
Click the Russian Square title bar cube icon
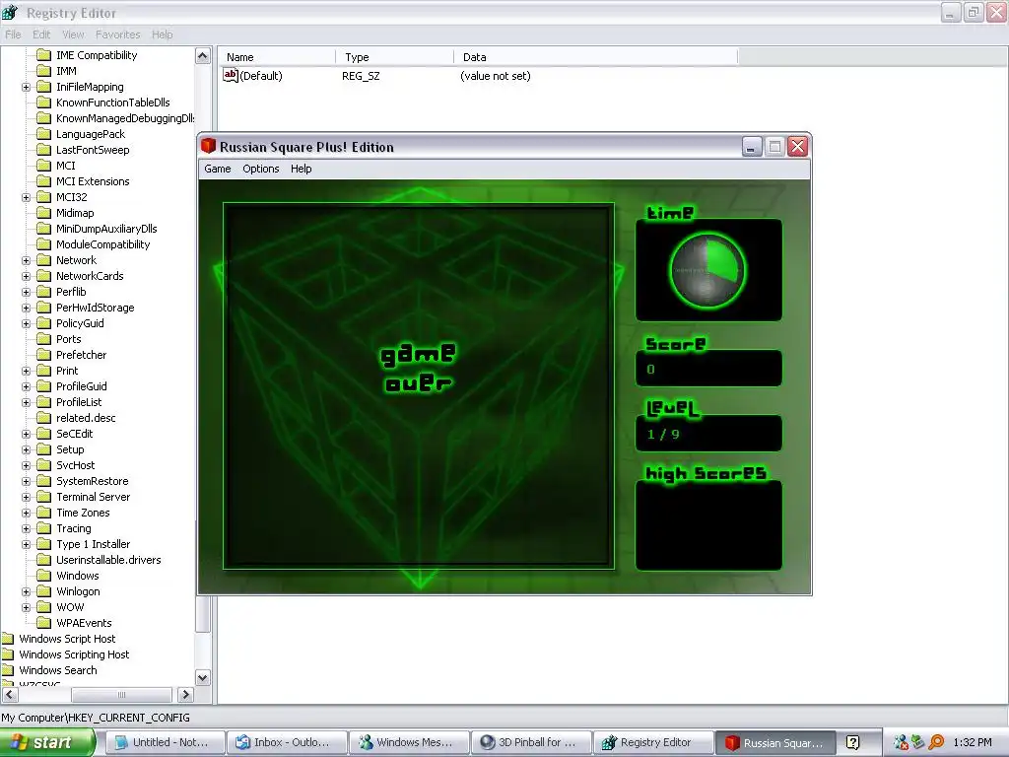coord(208,146)
